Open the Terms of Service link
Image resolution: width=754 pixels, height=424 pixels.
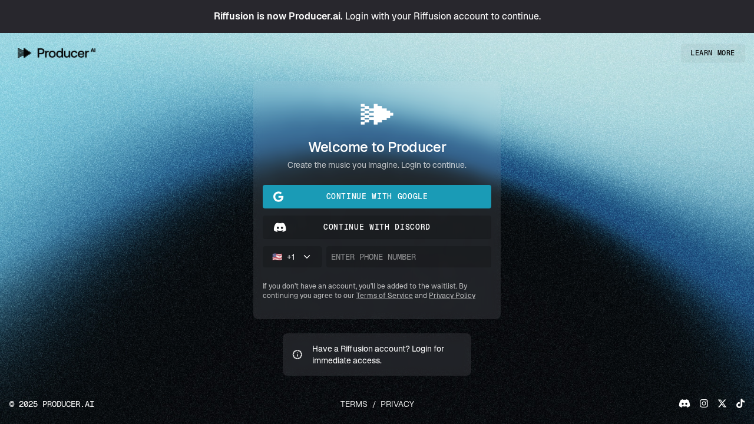click(x=384, y=296)
